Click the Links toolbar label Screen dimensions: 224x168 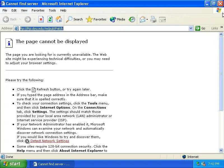[215, 28]
